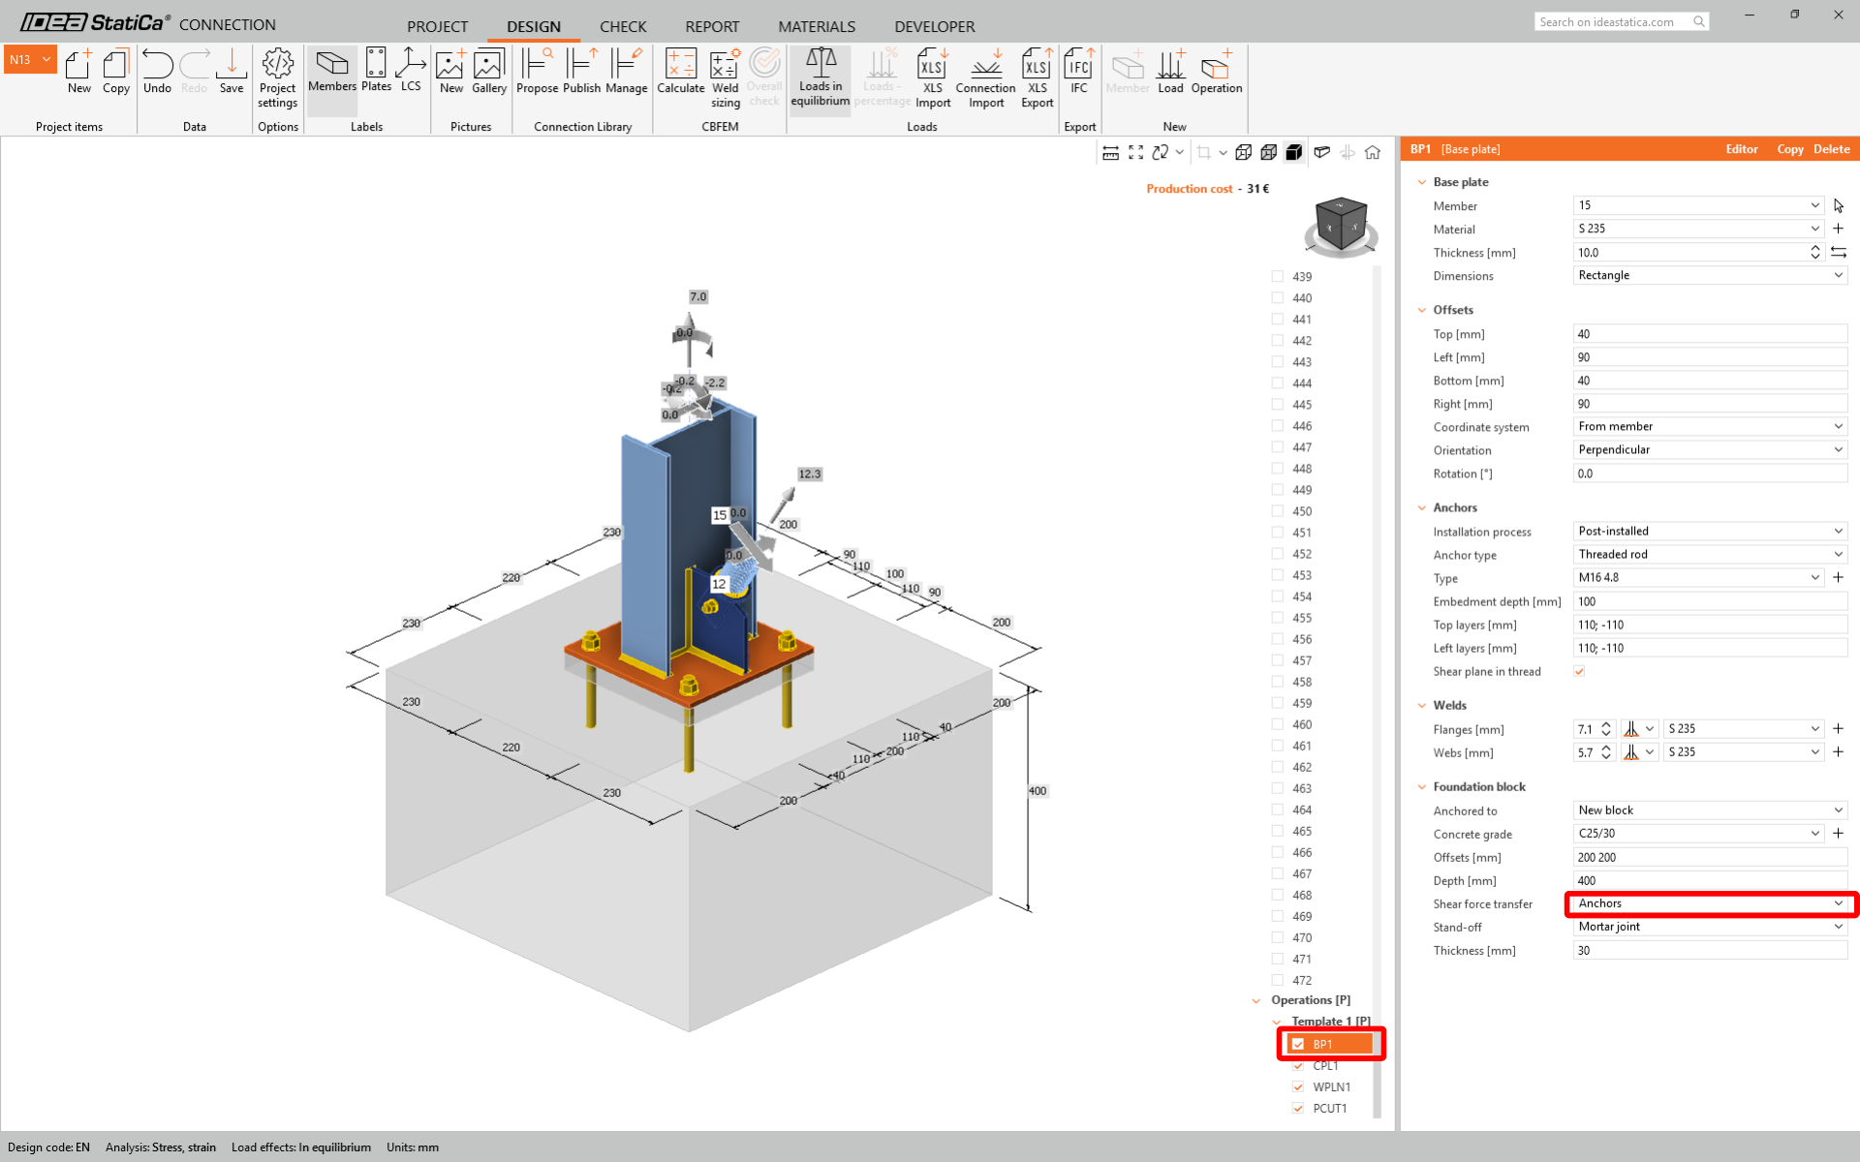Open the MATERIALS tab

(x=816, y=26)
